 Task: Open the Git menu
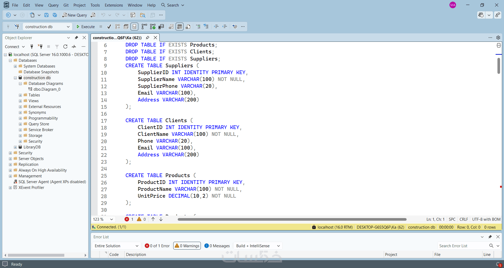[x=66, y=5]
